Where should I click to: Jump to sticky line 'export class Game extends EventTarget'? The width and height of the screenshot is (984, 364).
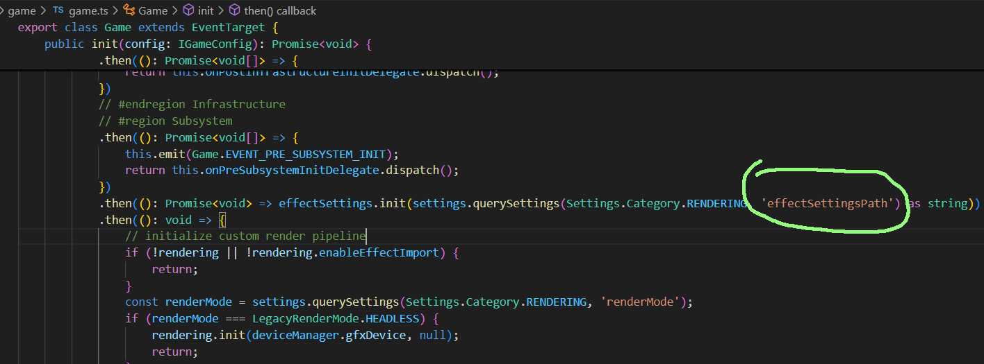147,28
